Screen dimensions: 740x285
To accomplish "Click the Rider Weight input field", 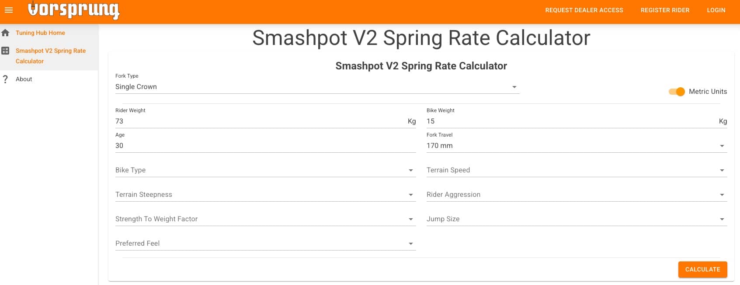I will click(260, 121).
